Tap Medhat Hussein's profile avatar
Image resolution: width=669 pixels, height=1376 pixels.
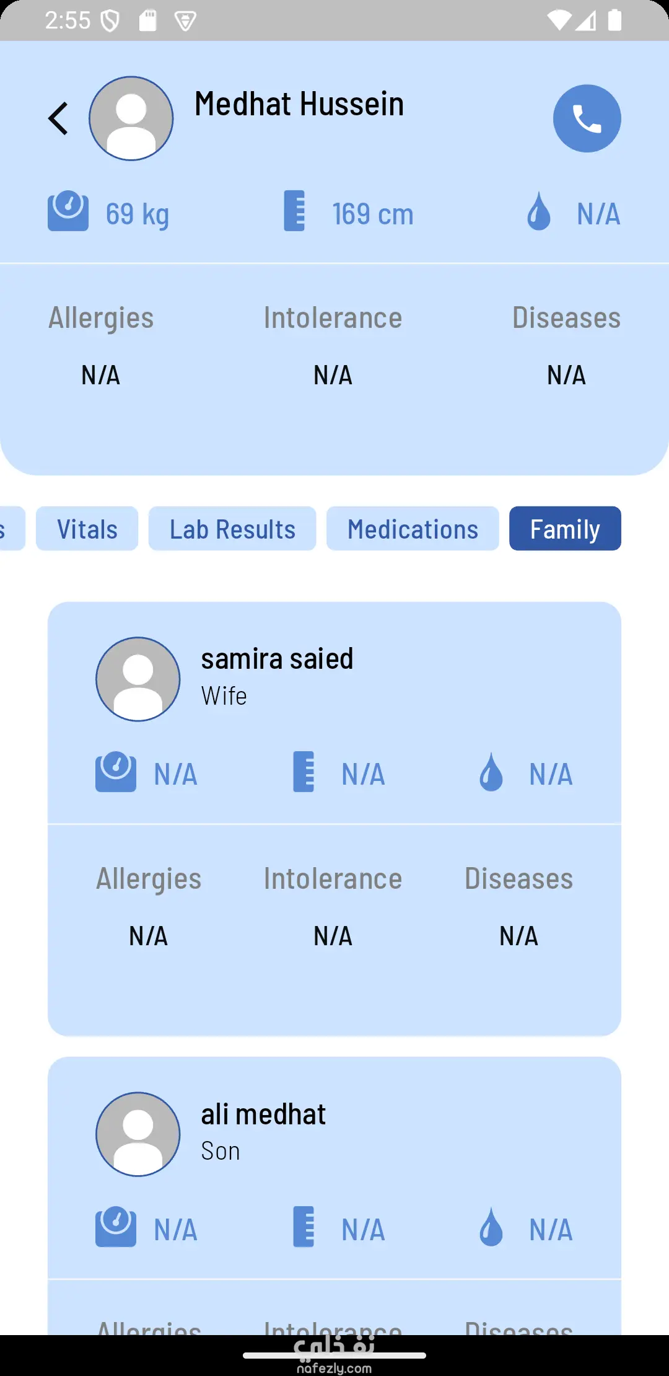(131, 118)
